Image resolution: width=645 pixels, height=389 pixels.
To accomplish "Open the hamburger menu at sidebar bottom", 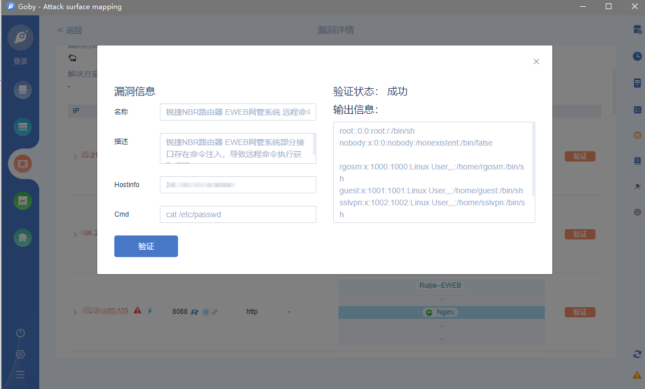I will [x=20, y=375].
